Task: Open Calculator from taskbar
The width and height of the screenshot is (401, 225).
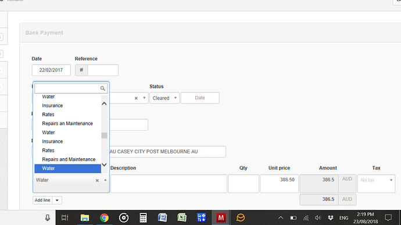Action: pyautogui.click(x=143, y=218)
